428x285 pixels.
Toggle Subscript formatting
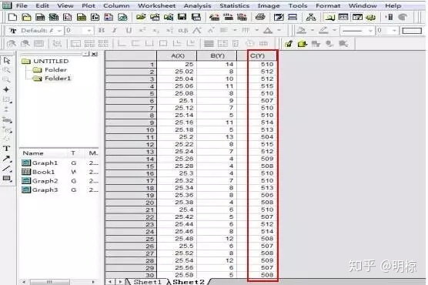coord(155,30)
